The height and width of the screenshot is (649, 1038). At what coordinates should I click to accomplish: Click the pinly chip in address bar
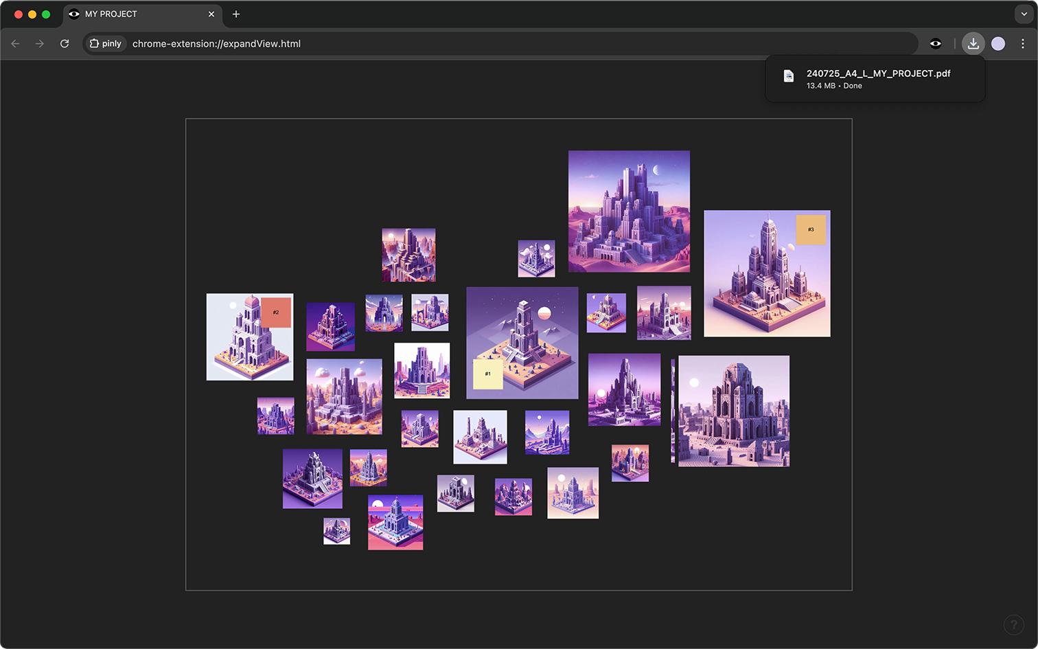tap(106, 43)
